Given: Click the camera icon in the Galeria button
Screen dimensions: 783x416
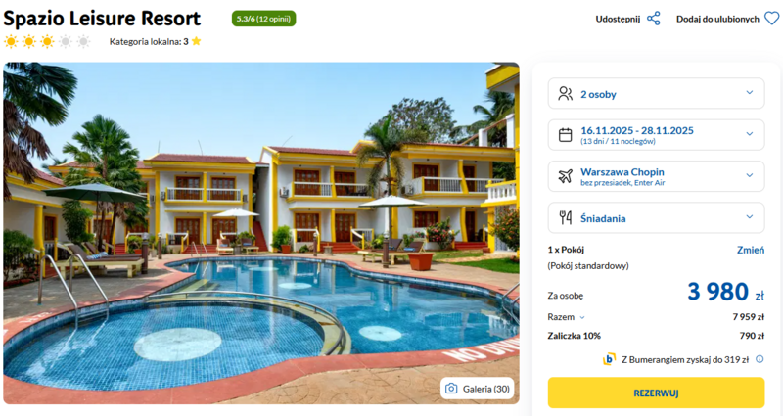Looking at the screenshot, I should coord(451,389).
